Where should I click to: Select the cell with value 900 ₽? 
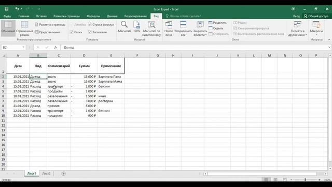click(x=84, y=115)
